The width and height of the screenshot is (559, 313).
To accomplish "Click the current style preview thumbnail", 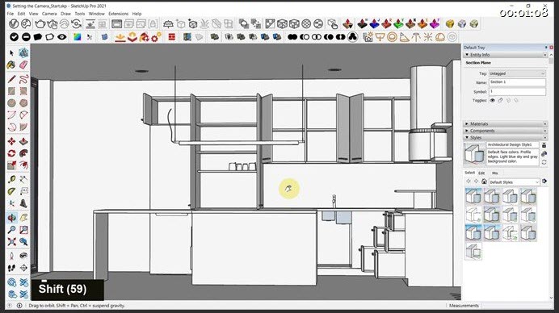I will [x=474, y=153].
